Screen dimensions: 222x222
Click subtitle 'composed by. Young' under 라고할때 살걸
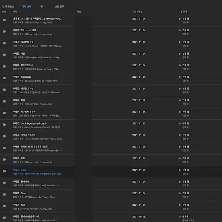point(37,46)
